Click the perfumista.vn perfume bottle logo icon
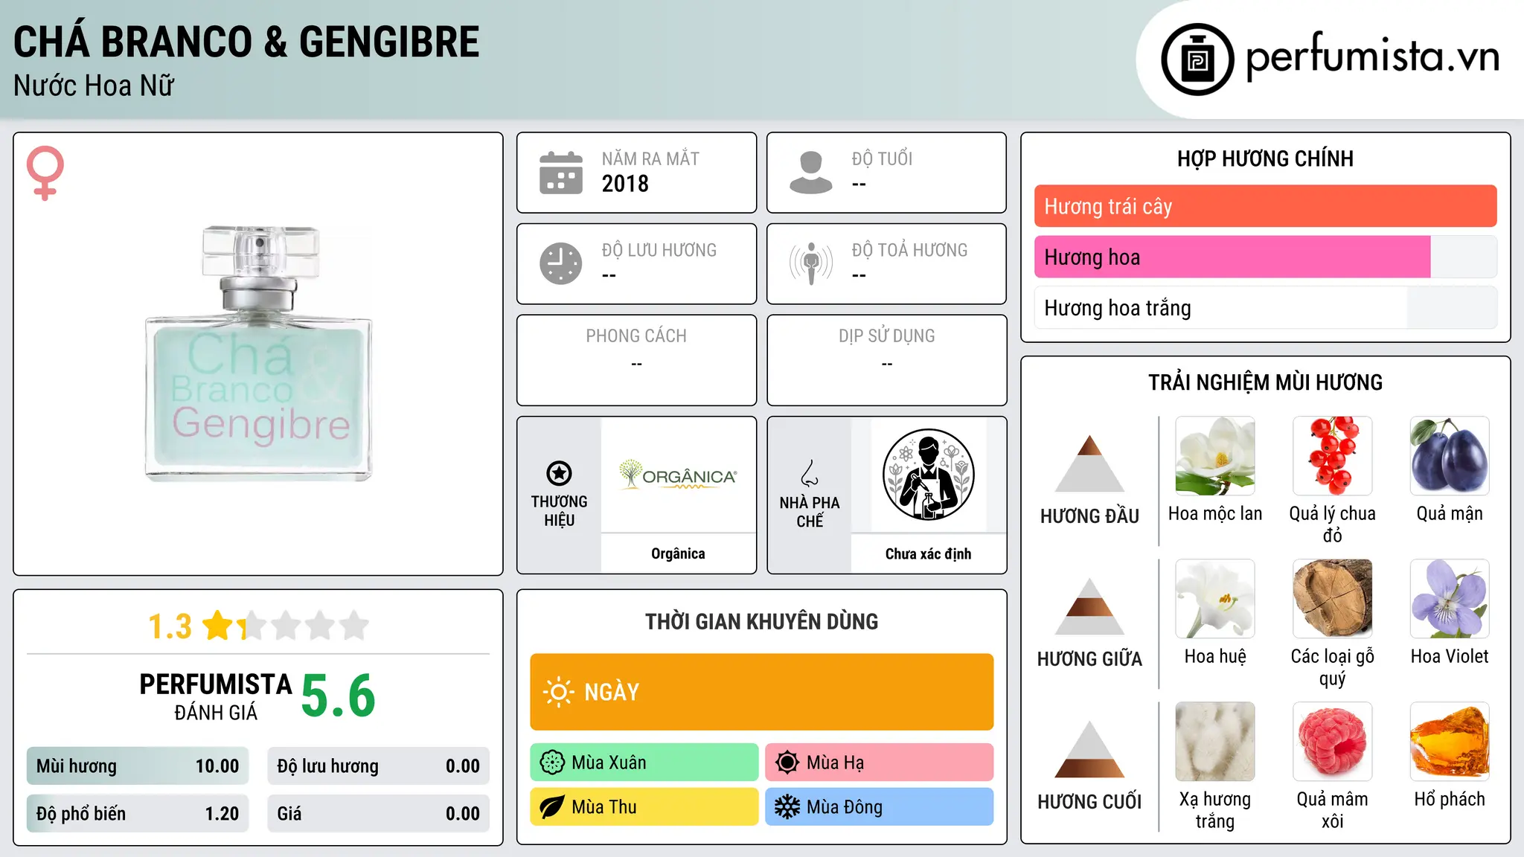The width and height of the screenshot is (1524, 857). [x=1197, y=60]
